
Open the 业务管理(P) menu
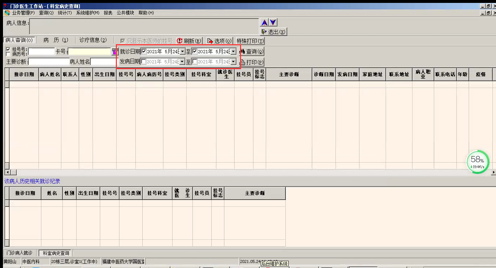(x=23, y=13)
